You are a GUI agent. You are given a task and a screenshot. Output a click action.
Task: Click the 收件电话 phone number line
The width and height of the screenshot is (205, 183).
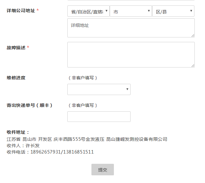coord(50,152)
